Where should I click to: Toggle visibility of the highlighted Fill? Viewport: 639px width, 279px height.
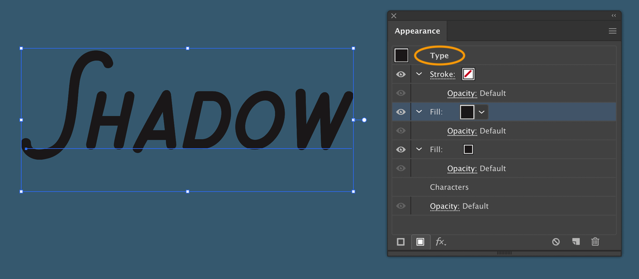coord(400,111)
